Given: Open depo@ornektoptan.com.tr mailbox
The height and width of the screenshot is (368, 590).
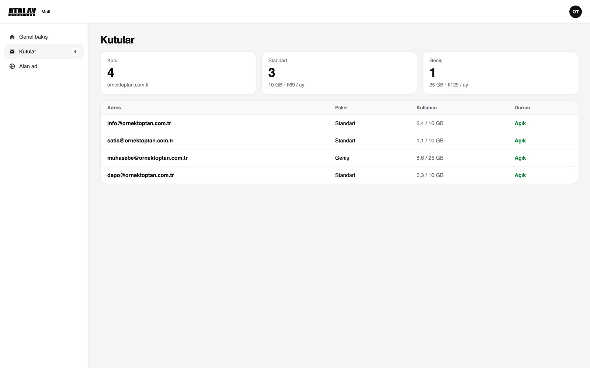Looking at the screenshot, I should [x=339, y=175].
